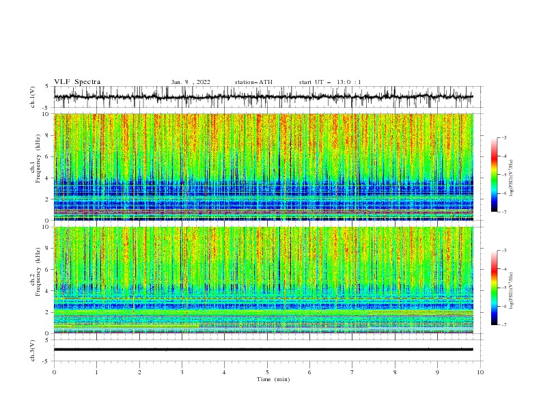Viewport: 541px width, 418px height.
Task: Click the "station=ATH" header label
Action: point(253,82)
